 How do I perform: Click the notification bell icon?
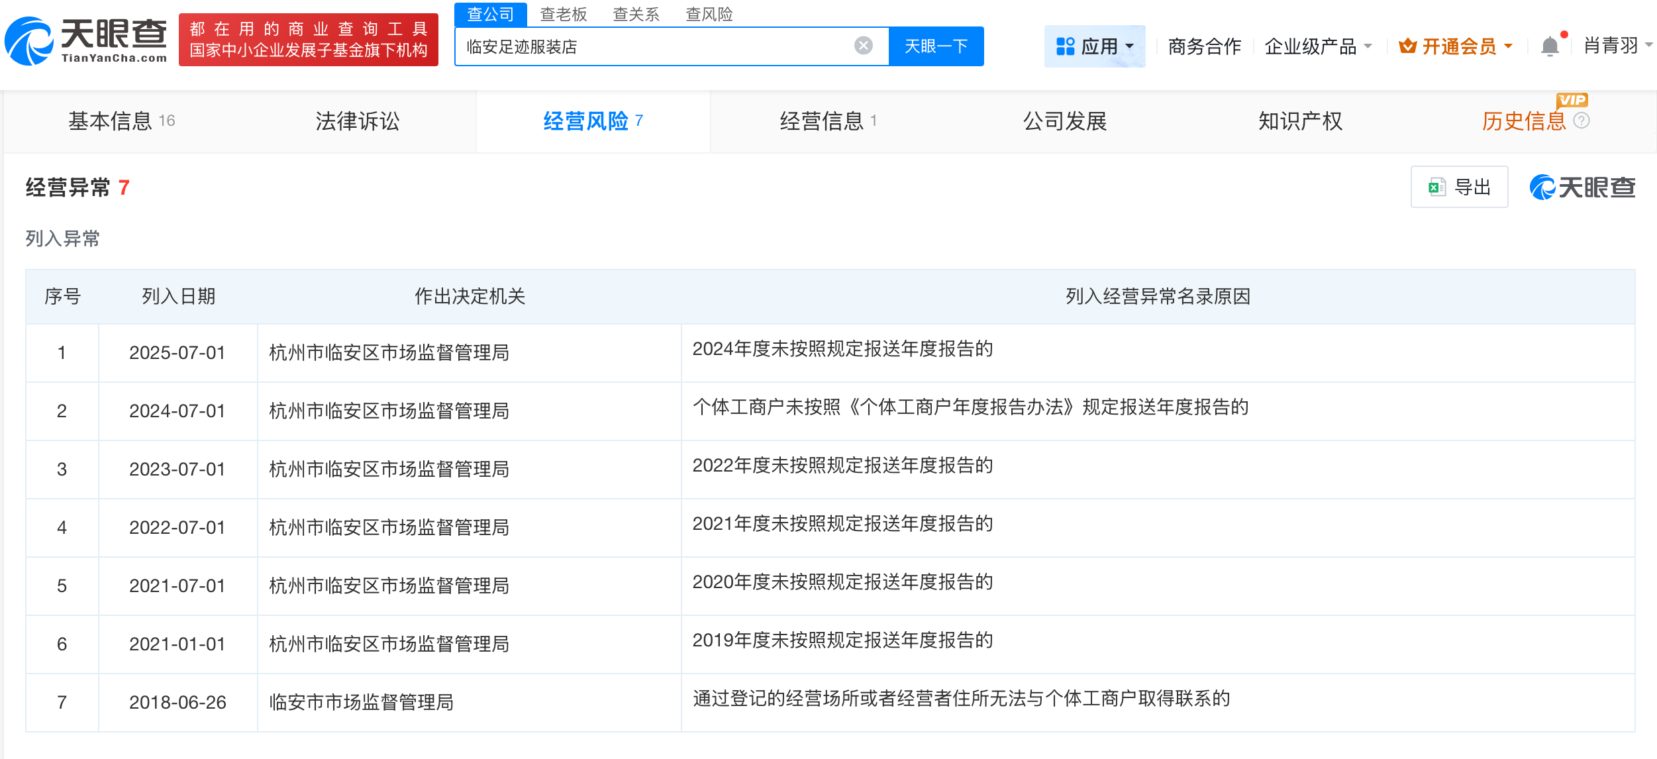(x=1550, y=45)
